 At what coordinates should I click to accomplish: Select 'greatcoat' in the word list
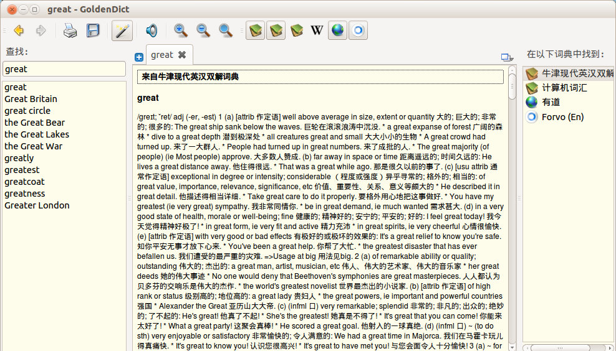coord(64,182)
